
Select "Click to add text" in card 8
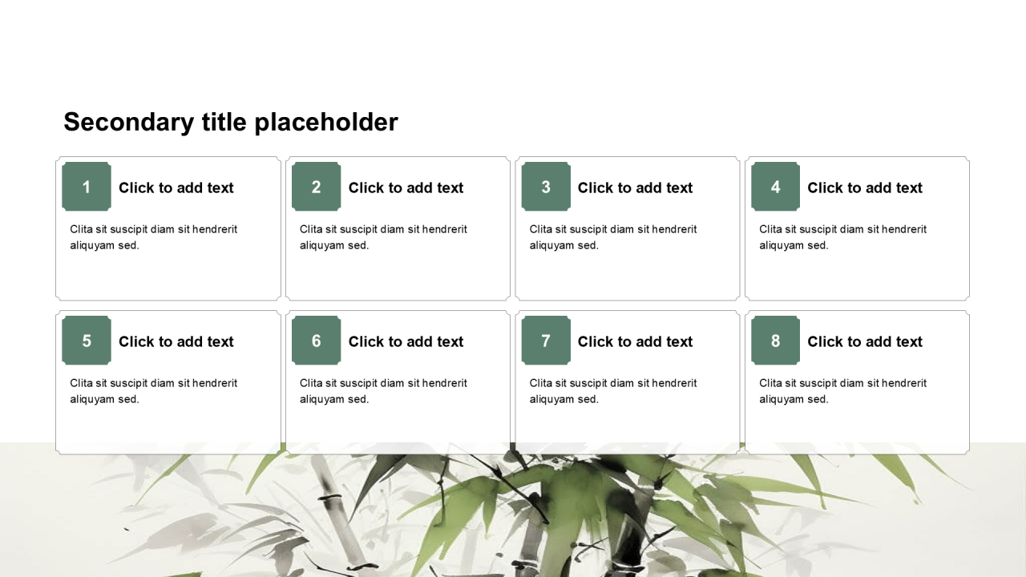point(865,341)
